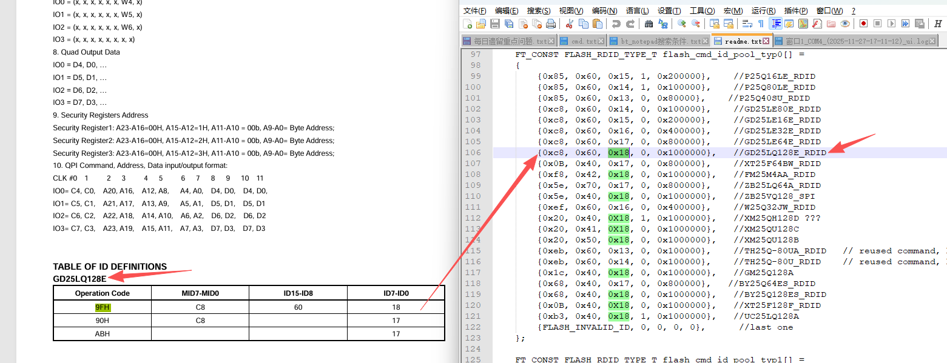This screenshot has height=363, width=947.
Task: Toggle word wrap in the toolbar
Action: [x=747, y=24]
